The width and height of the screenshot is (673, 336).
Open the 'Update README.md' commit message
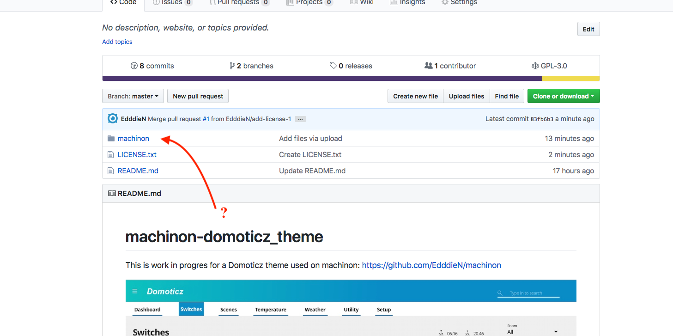pos(312,171)
